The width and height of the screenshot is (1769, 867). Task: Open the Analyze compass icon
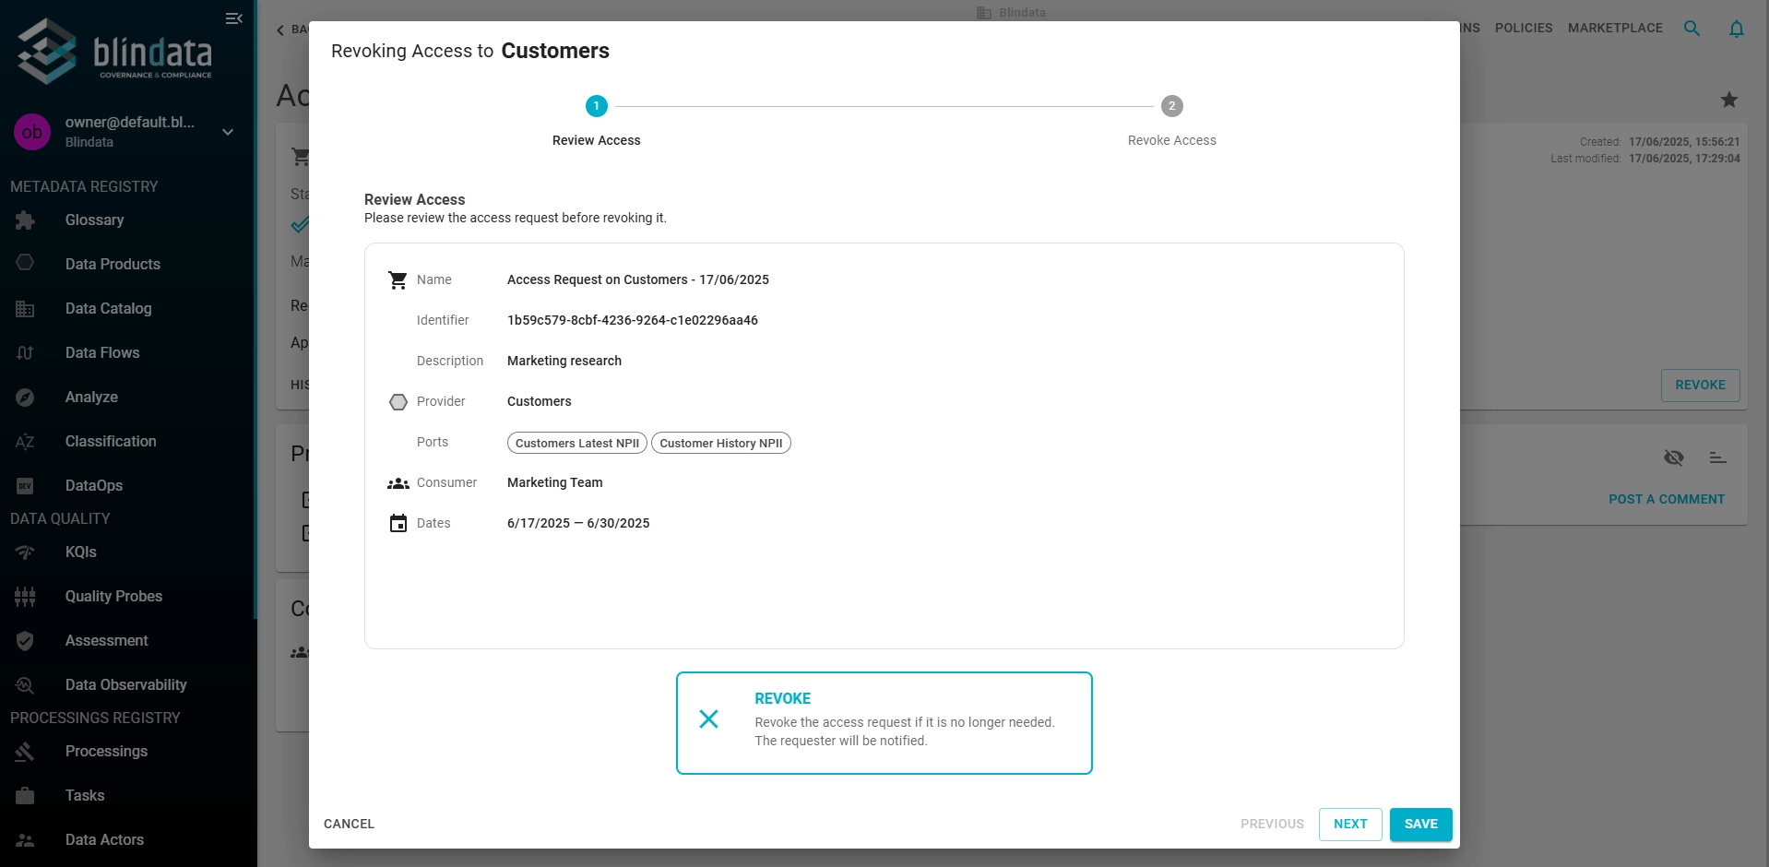pyautogui.click(x=25, y=398)
